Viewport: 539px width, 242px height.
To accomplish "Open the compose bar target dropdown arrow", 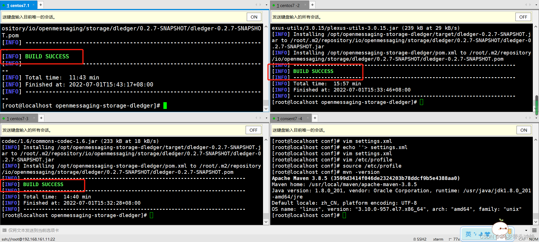I will coord(526,230).
